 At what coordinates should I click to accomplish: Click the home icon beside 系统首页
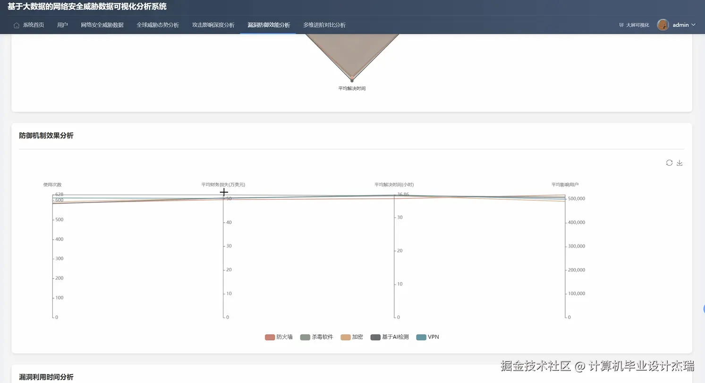tap(17, 25)
